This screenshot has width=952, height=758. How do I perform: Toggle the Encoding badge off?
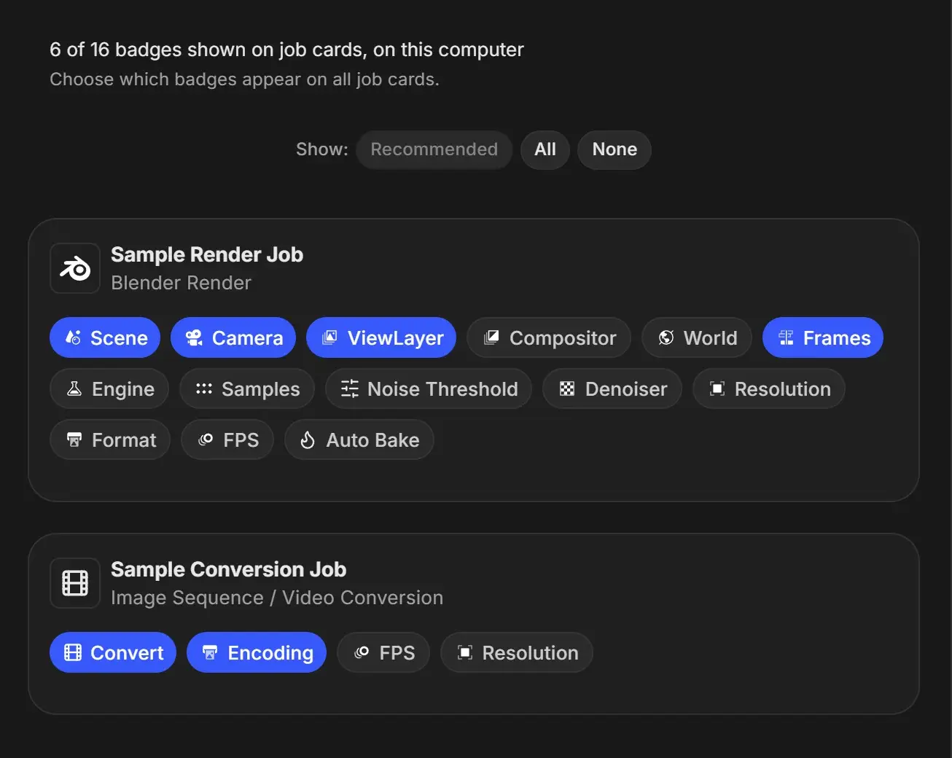click(x=257, y=652)
